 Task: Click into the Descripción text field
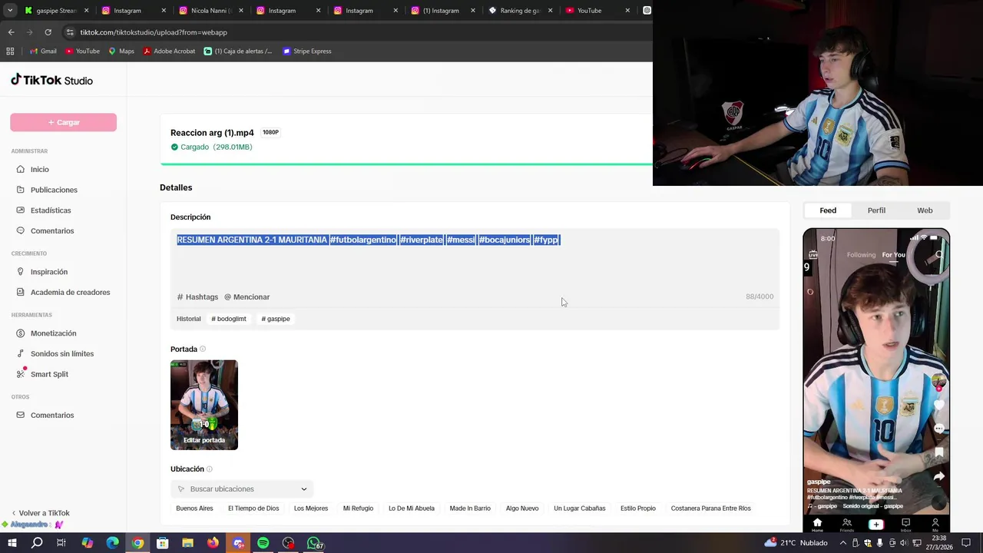(475, 259)
